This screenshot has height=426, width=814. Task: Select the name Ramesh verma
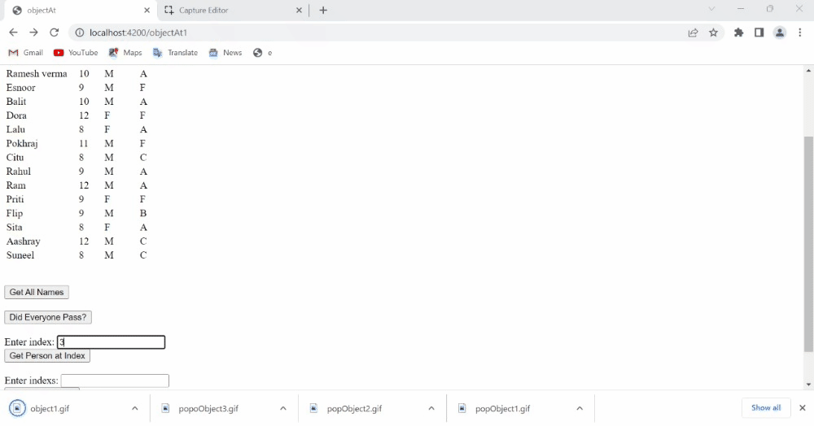tap(37, 74)
